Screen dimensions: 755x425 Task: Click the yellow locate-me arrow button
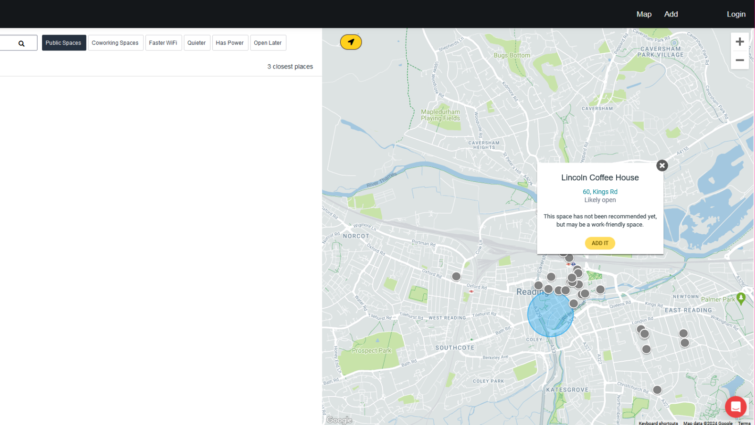[351, 42]
